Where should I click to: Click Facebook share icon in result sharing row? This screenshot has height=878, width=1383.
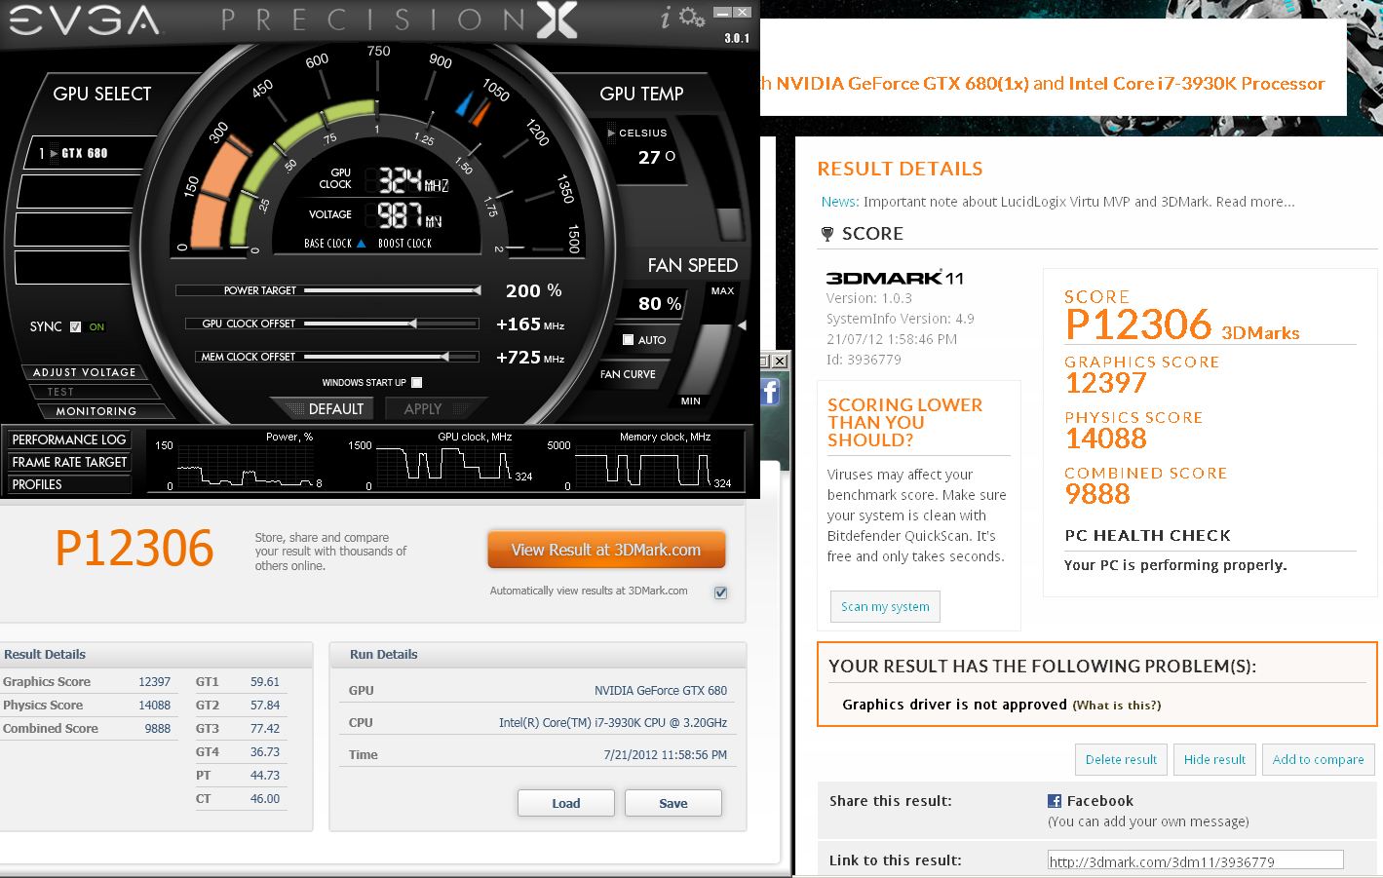1055,801
